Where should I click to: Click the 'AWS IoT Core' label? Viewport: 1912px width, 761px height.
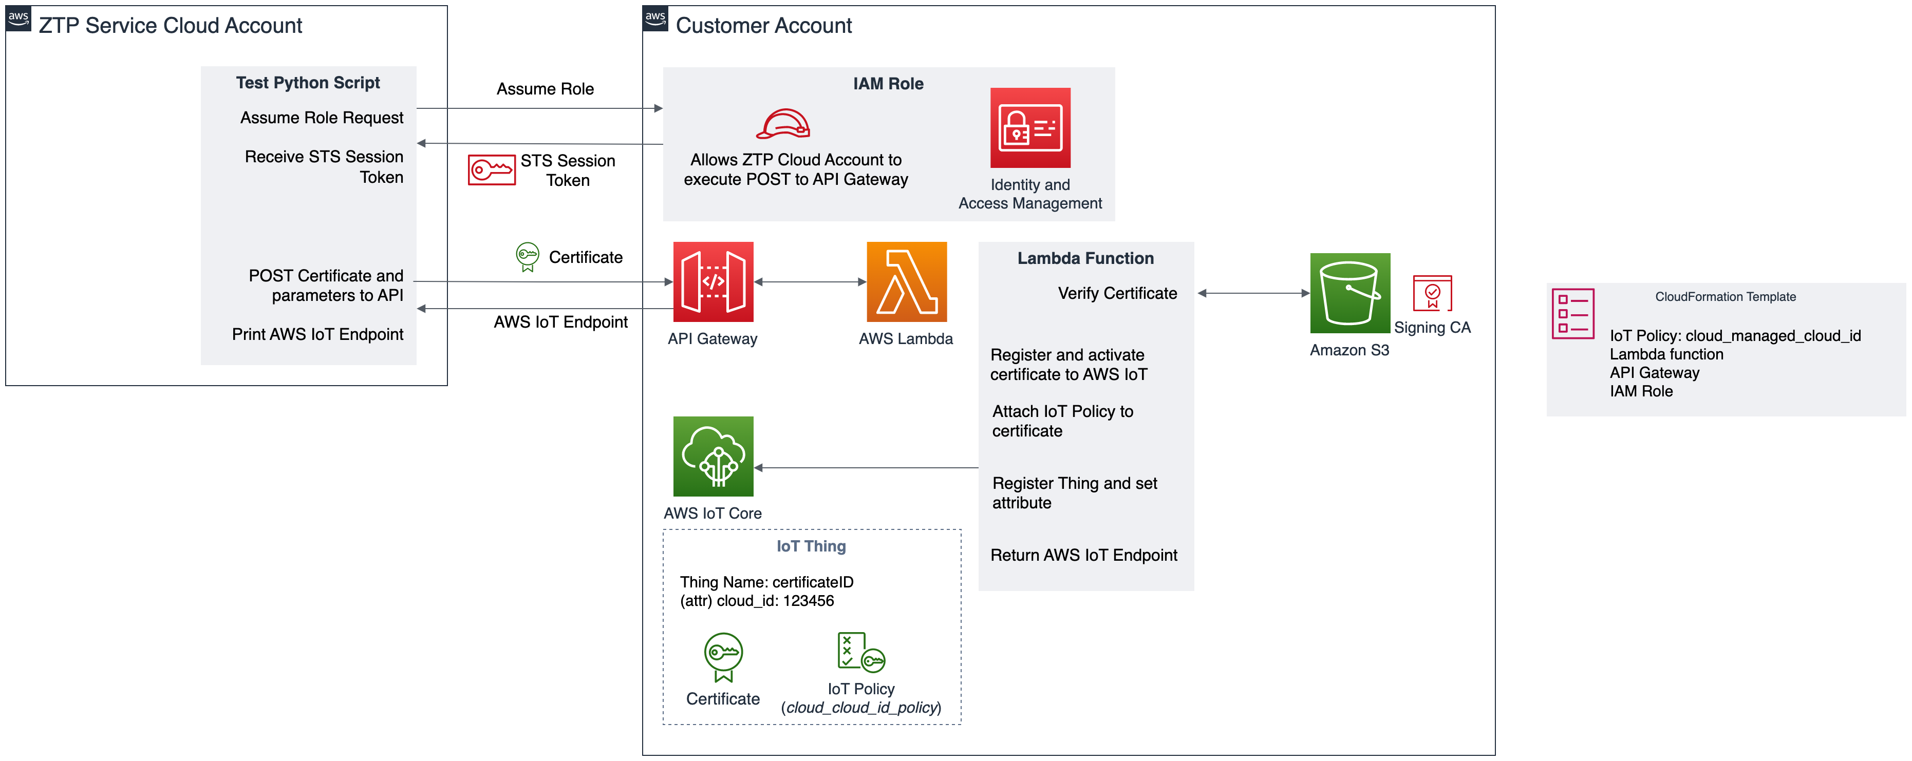(713, 512)
